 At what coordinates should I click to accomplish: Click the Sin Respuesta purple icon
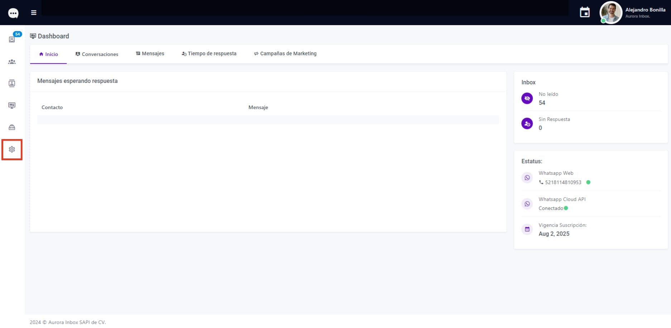pos(527,123)
